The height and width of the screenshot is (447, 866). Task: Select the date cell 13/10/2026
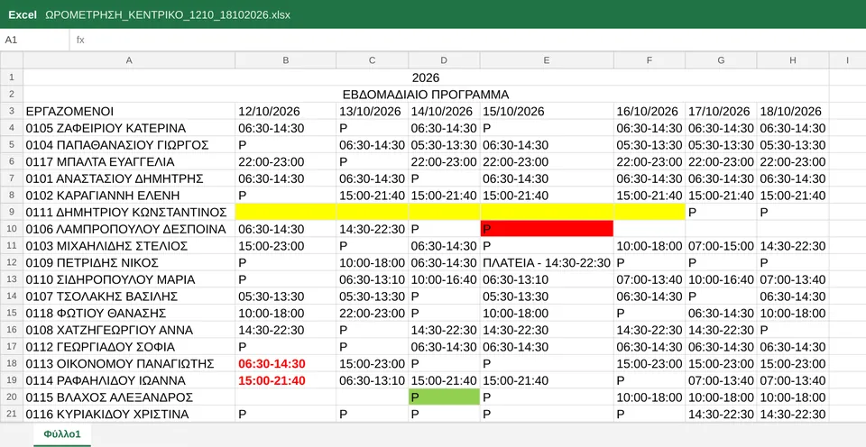(373, 111)
